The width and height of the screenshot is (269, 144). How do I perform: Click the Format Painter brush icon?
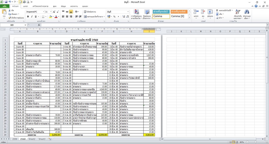10,18
